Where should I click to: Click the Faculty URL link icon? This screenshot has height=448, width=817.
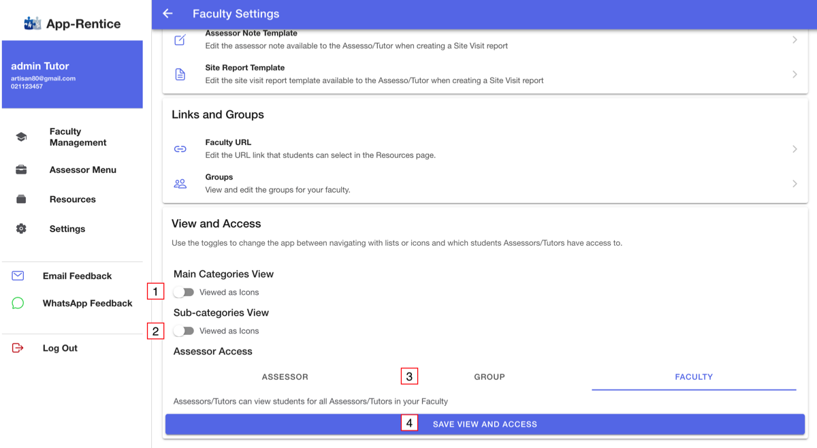pyautogui.click(x=180, y=149)
